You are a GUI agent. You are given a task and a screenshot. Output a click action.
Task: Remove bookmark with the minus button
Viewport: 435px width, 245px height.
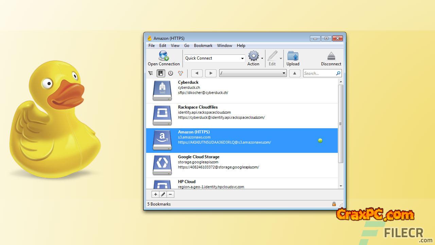click(x=171, y=194)
